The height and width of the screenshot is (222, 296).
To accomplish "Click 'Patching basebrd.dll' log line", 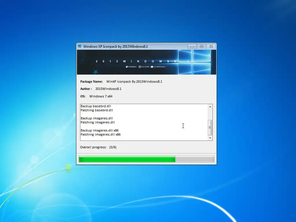I will pos(97,110).
